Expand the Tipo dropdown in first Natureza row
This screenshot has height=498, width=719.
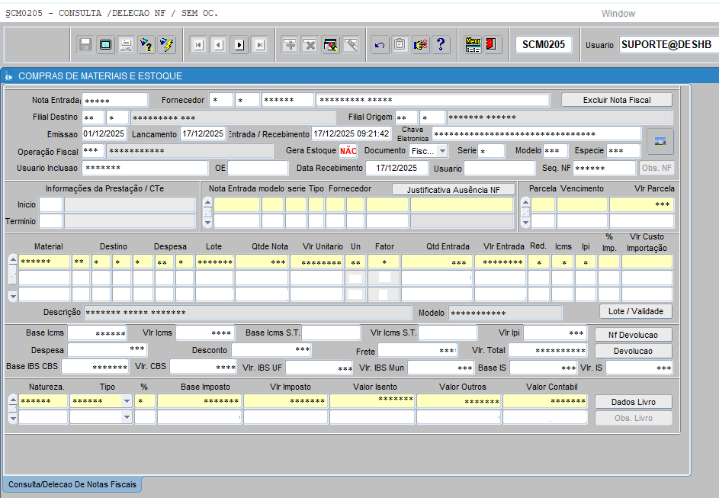pyautogui.click(x=127, y=401)
